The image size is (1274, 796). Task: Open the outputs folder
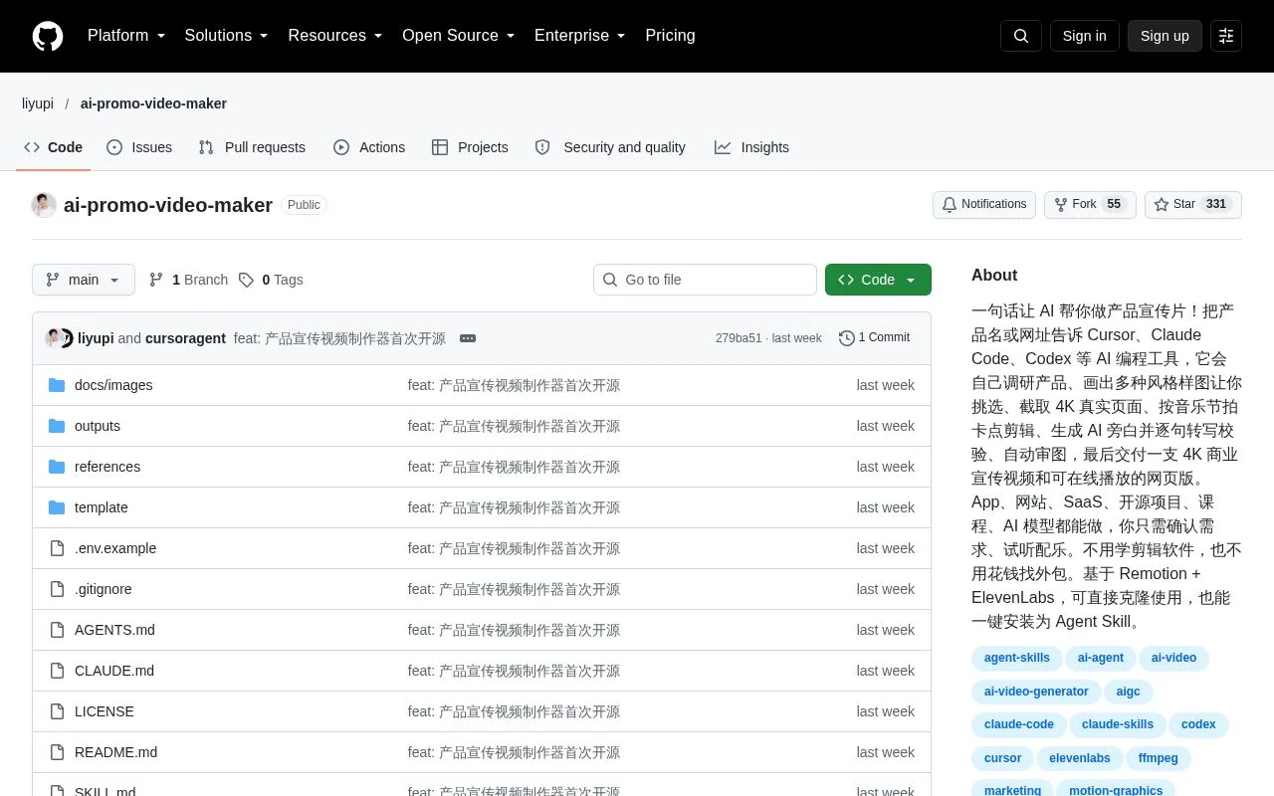pos(98,426)
